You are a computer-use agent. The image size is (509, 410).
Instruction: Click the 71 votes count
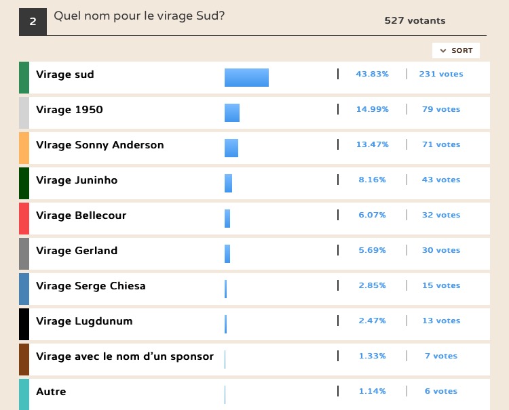tap(441, 144)
